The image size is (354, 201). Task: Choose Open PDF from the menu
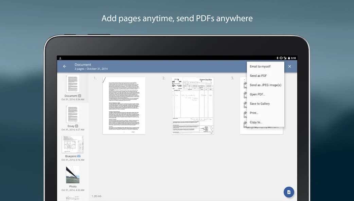pyautogui.click(x=256, y=94)
